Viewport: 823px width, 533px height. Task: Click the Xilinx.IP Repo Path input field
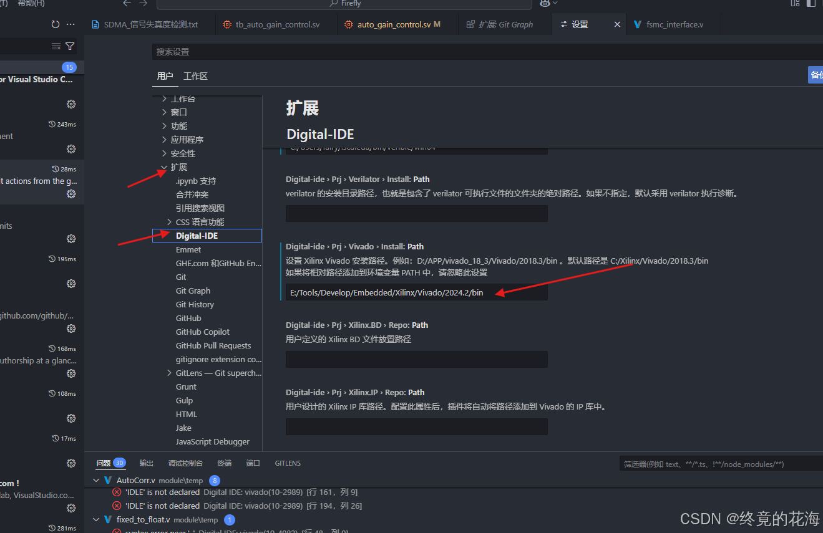point(417,427)
